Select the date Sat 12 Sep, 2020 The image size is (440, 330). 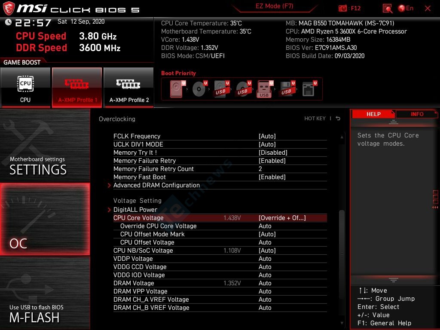point(81,21)
